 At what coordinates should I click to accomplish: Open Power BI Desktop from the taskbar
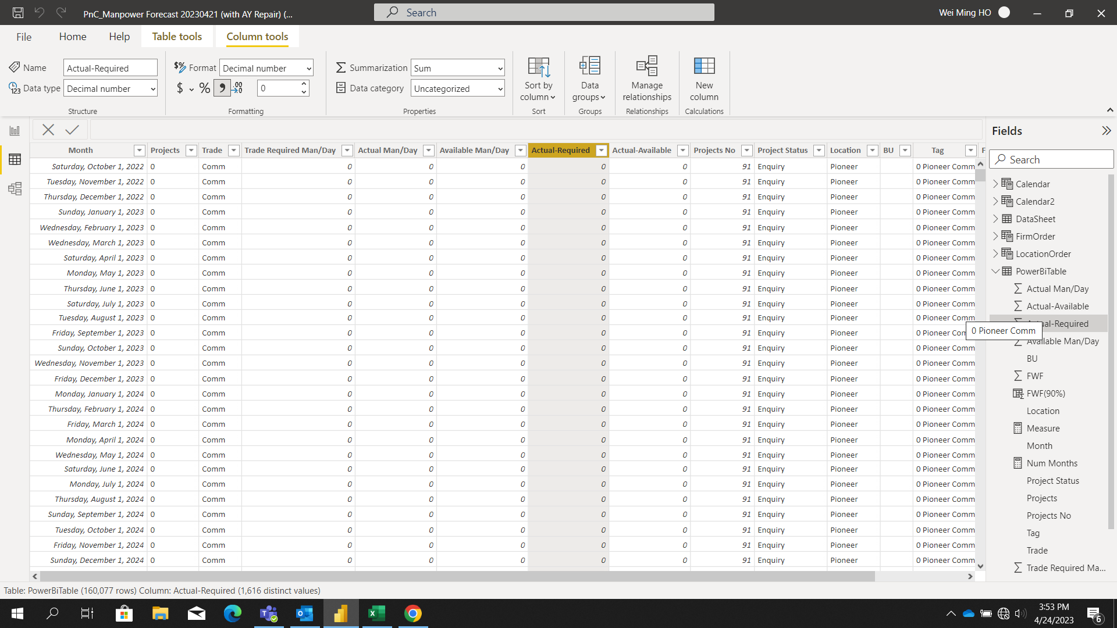click(340, 613)
